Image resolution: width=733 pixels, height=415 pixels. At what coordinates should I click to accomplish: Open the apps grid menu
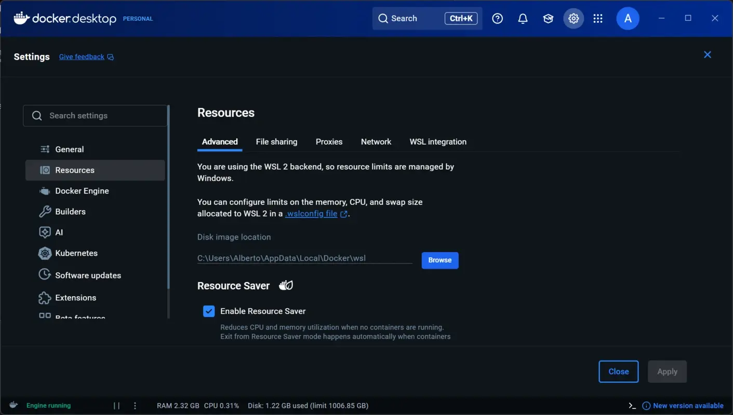pos(597,18)
